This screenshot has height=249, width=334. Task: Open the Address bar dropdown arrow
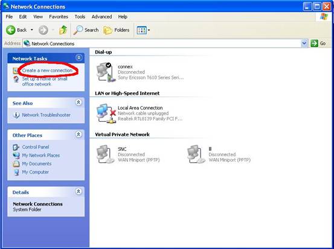tap(304, 43)
